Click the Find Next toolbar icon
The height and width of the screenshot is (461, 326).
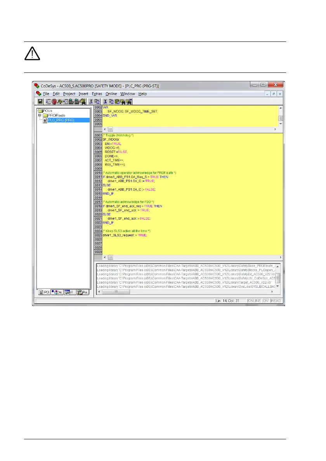tap(129, 101)
